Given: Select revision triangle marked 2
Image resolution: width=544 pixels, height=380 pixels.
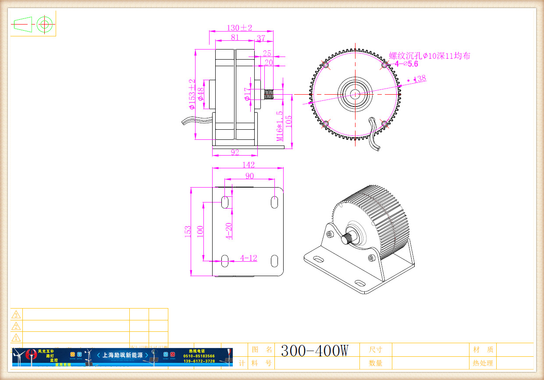Looking at the screenshot, I should (16, 326).
